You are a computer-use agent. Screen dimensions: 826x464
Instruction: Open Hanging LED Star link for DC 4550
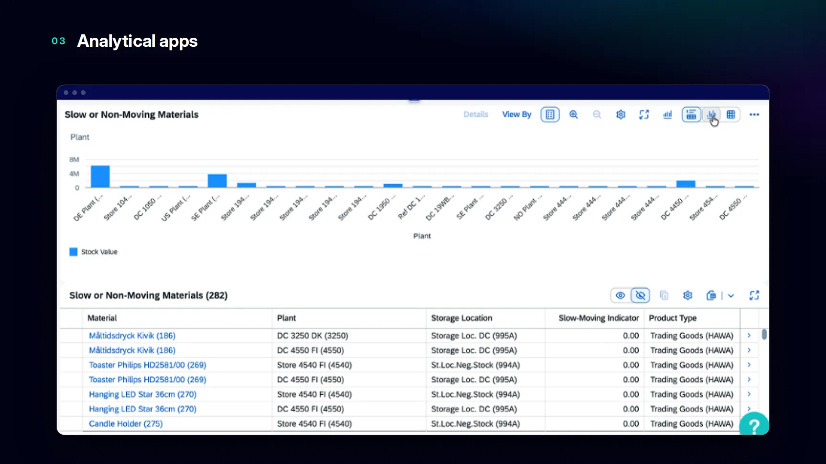click(142, 409)
